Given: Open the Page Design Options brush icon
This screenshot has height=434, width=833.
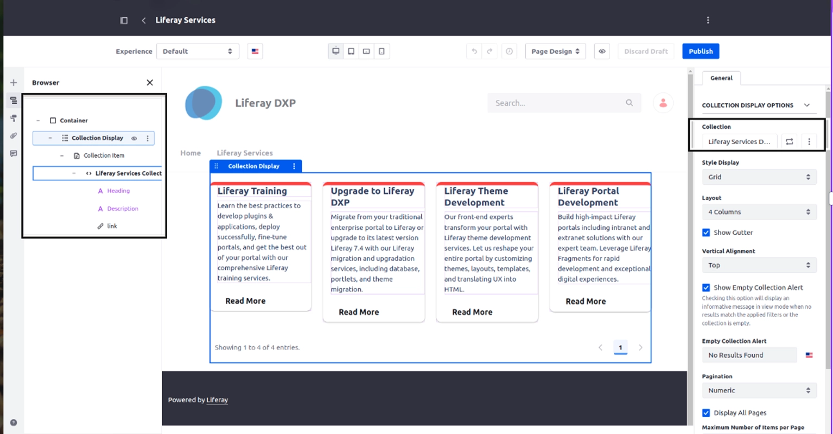Looking at the screenshot, I should coord(14,118).
